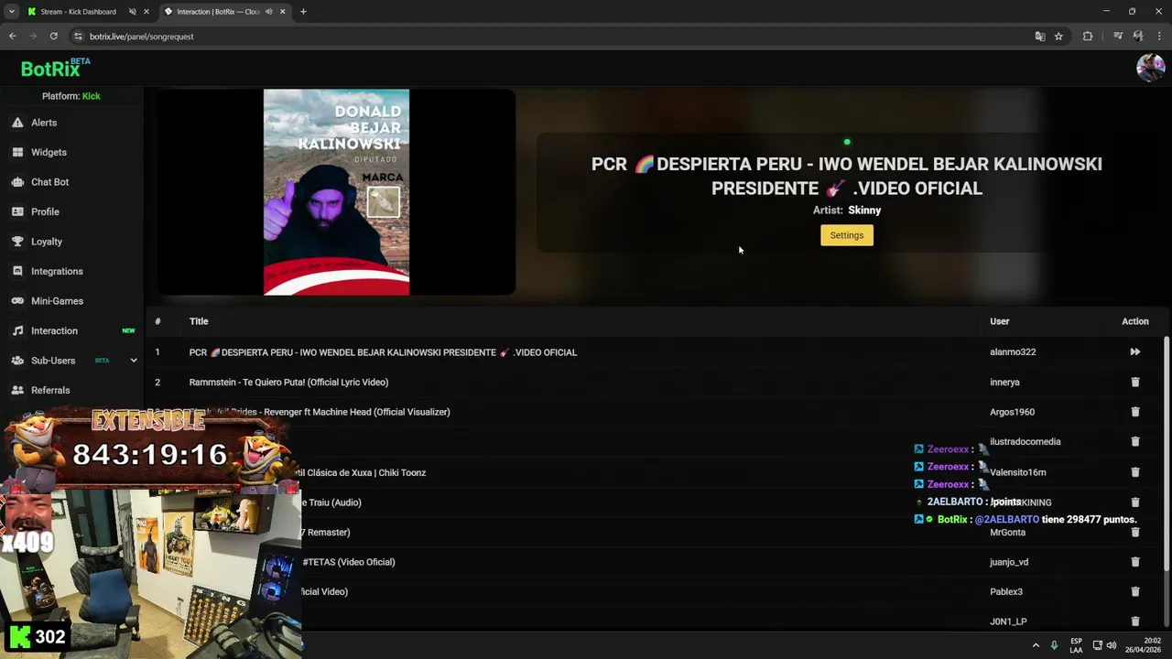Screen dimensions: 1172x659
Task: Show hidden system tray icons
Action: [1036, 645]
